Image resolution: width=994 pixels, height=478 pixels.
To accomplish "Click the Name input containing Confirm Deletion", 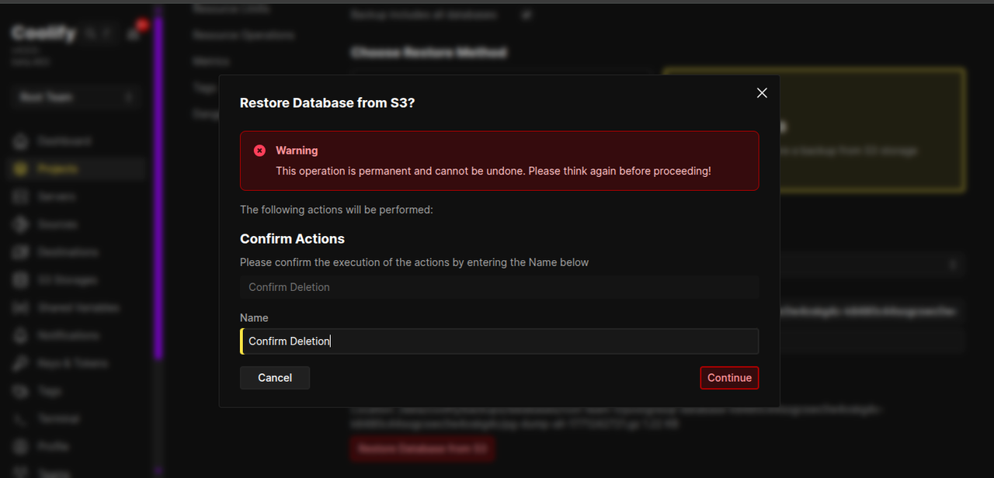I will pyautogui.click(x=499, y=341).
